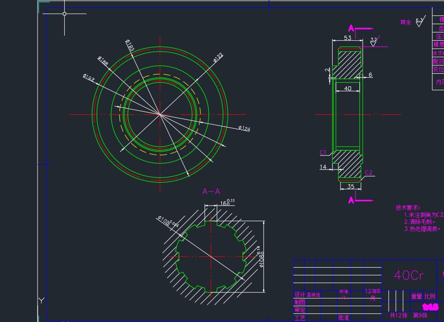Image resolution: width=444 pixels, height=322 pixels.
Task: Click the 其余 note text
Action: pyautogui.click(x=406, y=22)
